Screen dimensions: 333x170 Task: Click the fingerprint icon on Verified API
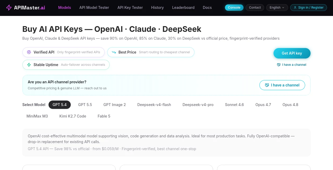(29, 52)
